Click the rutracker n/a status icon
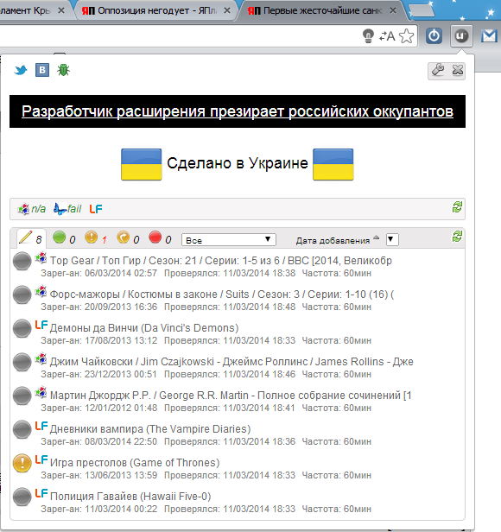The height and width of the screenshot is (532, 501). coord(32,209)
